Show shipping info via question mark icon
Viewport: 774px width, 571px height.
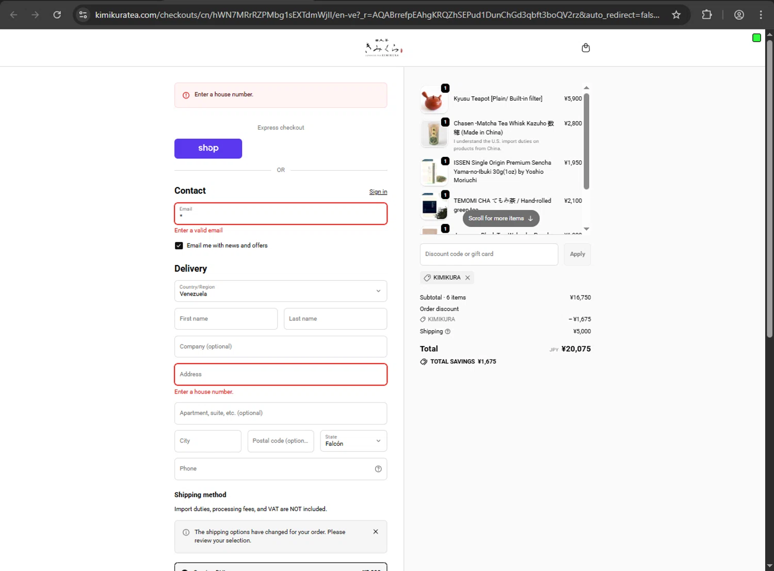coord(447,332)
